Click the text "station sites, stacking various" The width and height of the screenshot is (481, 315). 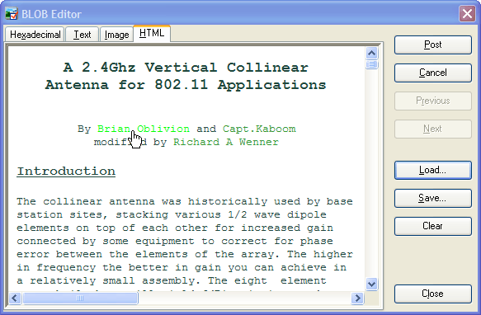click(x=119, y=214)
